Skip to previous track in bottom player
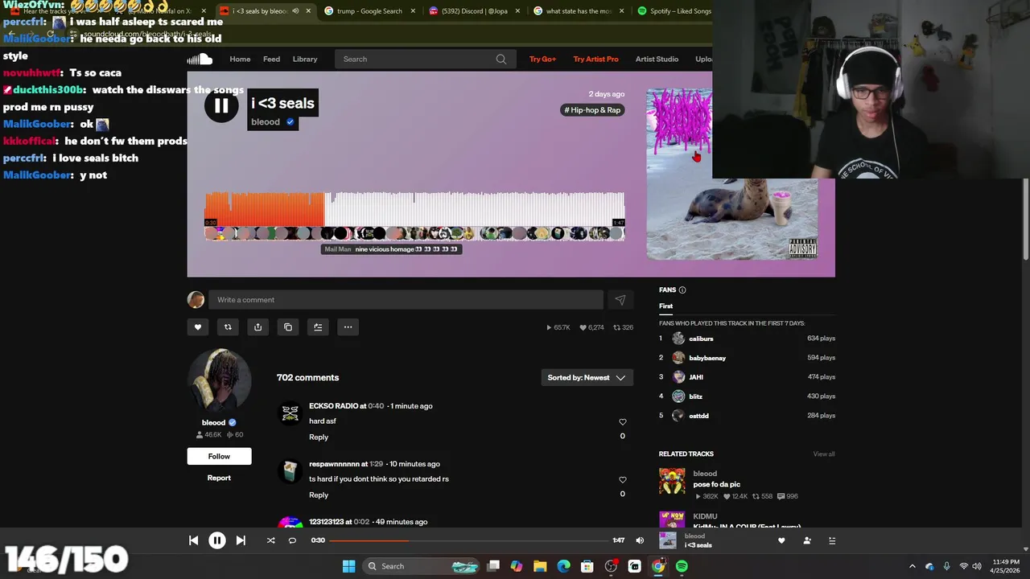 194,540
